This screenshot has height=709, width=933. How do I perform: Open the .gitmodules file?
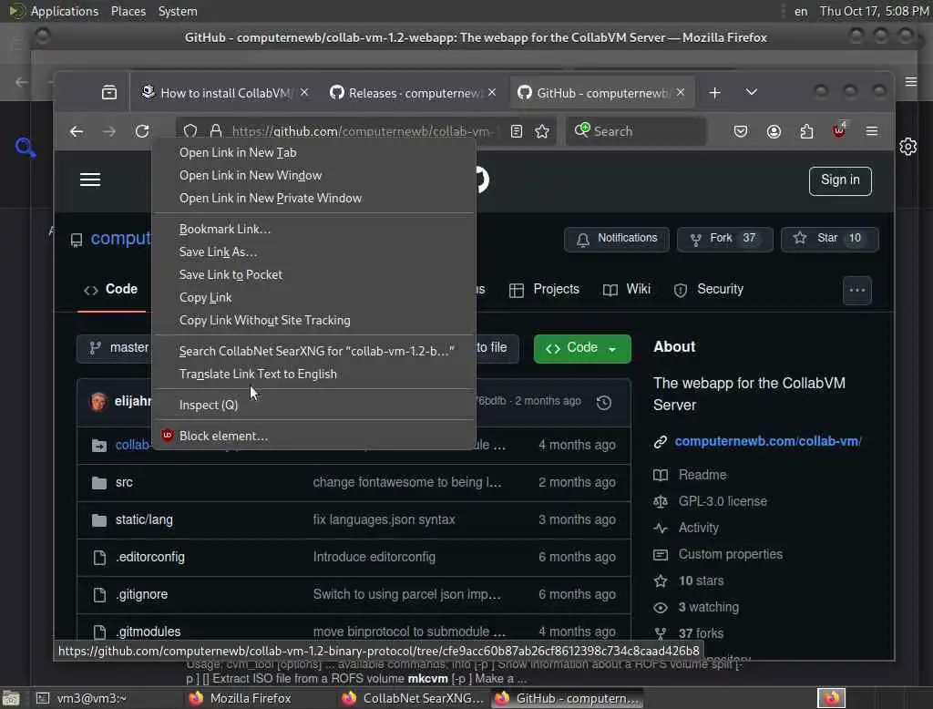tap(149, 632)
